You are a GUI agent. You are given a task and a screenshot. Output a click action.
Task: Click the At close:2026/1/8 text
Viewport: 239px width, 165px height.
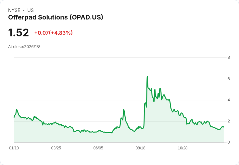(x=24, y=47)
